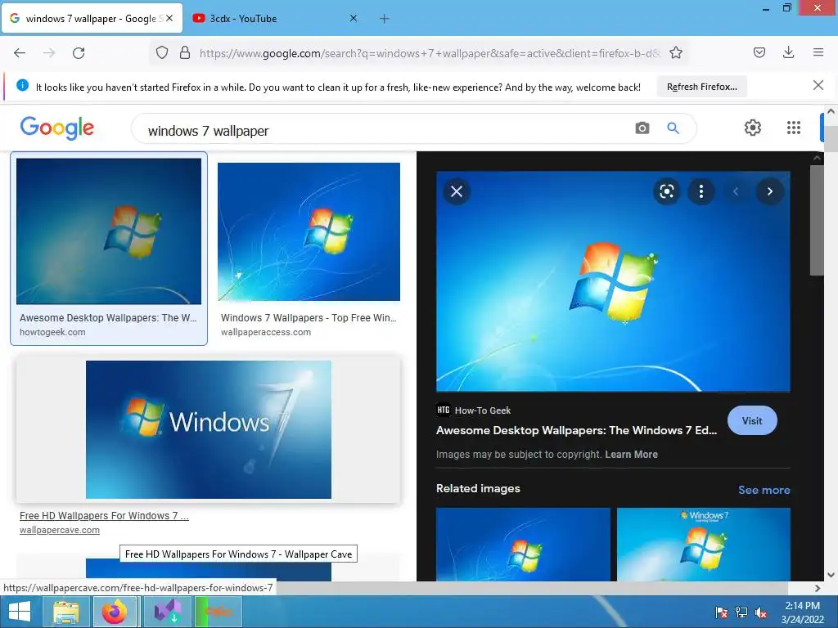Select the howtogeek.com wallpaper thumbnail

(109, 231)
